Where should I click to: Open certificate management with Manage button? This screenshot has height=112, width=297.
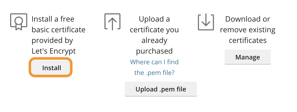pyautogui.click(x=248, y=57)
